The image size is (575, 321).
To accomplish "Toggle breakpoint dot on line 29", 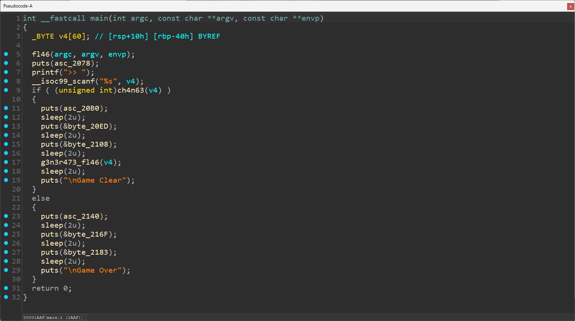I will click(6, 270).
